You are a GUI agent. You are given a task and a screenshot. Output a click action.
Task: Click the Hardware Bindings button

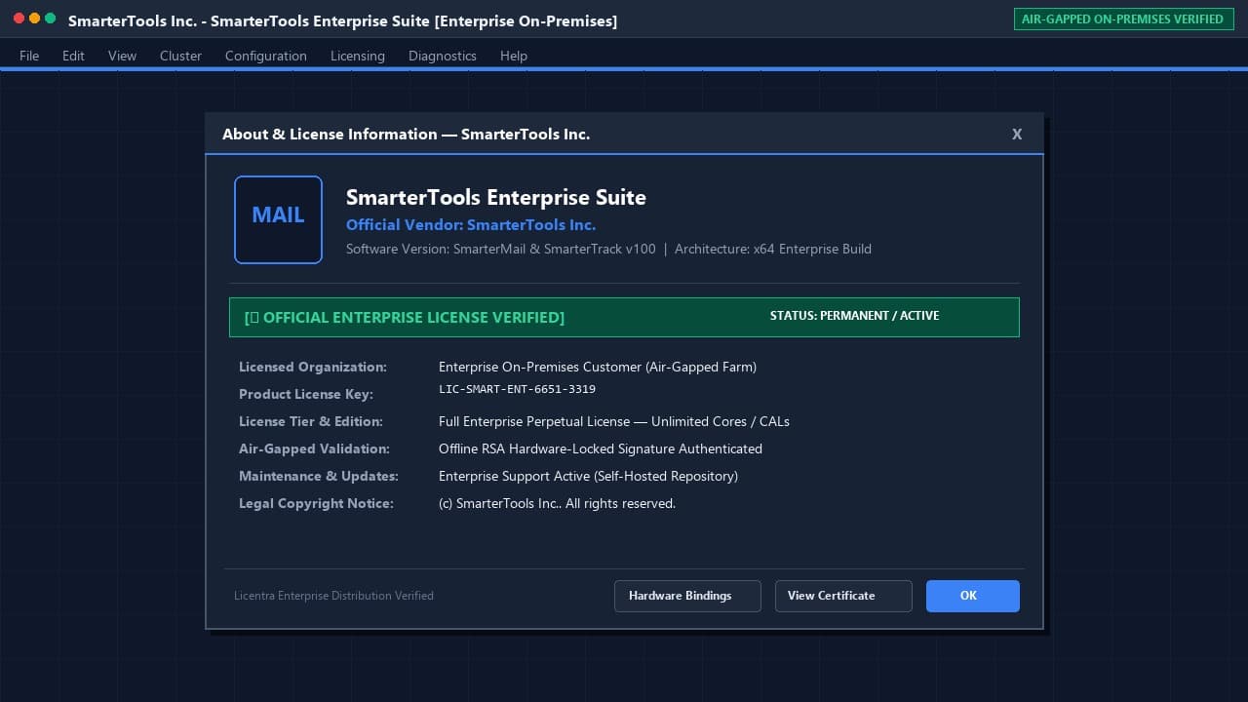coord(687,596)
